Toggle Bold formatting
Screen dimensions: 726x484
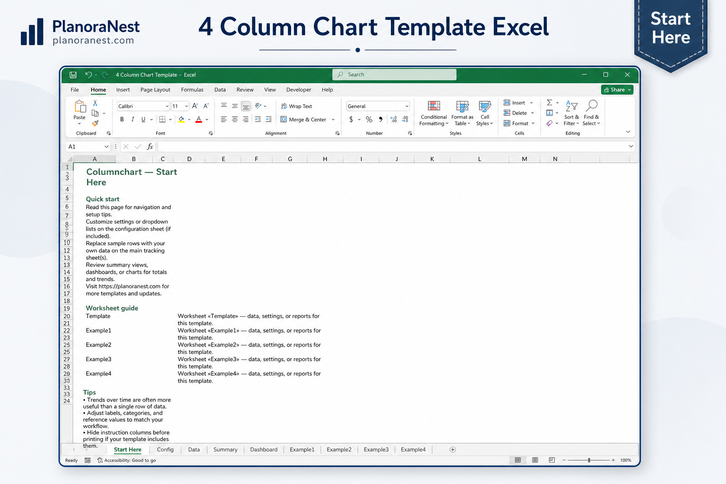[x=122, y=120]
